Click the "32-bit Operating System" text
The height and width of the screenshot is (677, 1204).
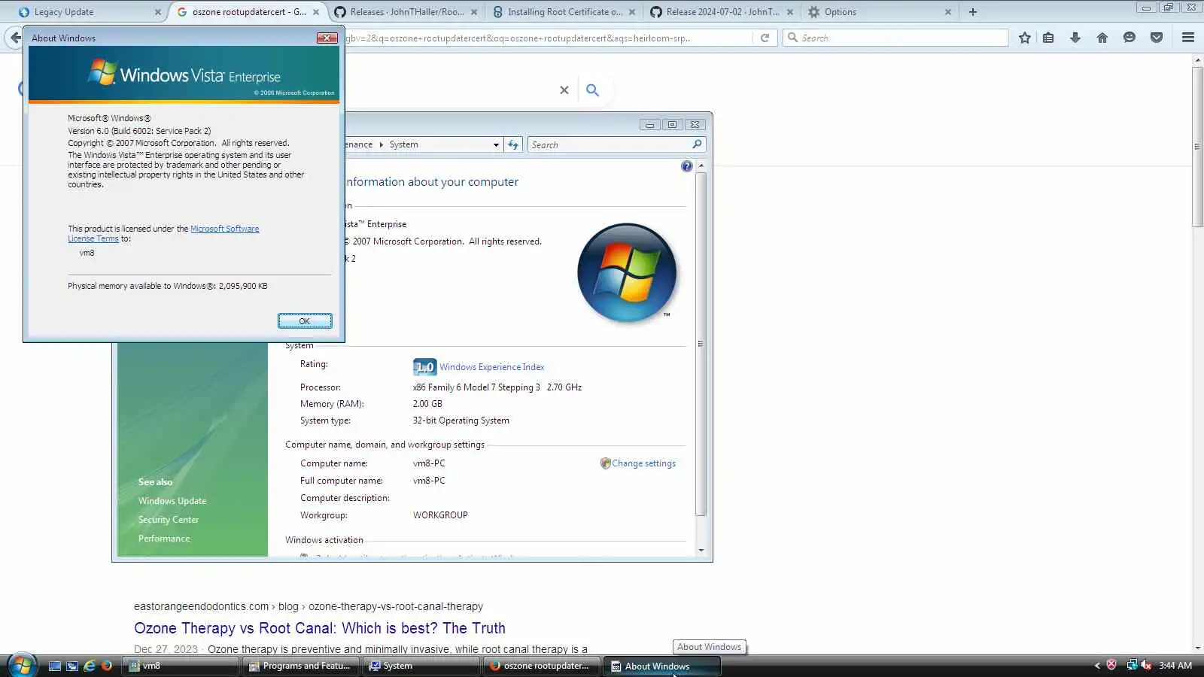[x=461, y=420]
